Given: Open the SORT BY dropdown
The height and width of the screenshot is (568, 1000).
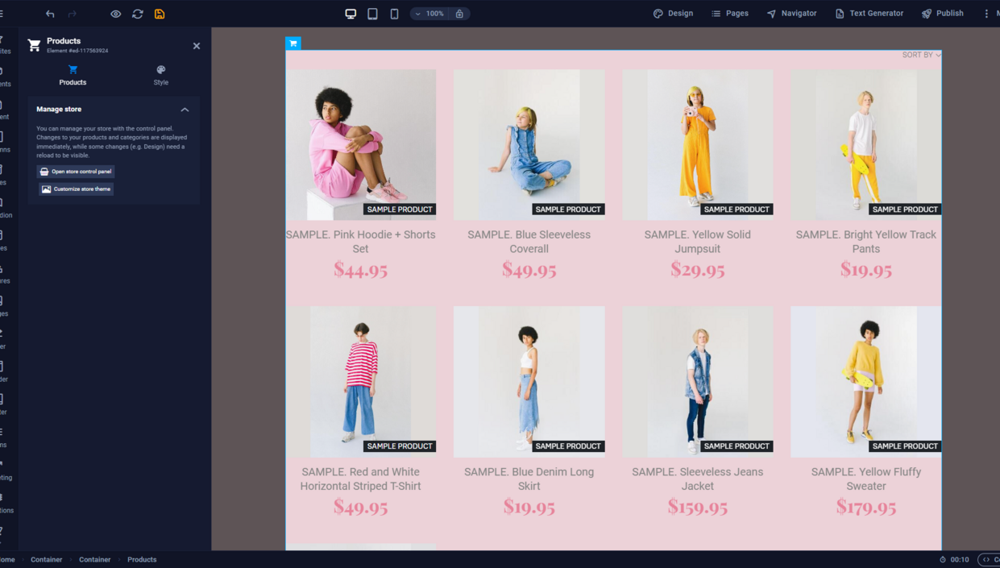Looking at the screenshot, I should click(921, 55).
